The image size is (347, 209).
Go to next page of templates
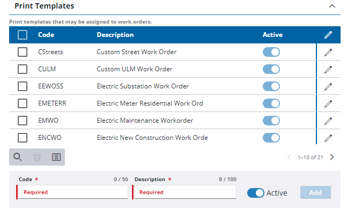[332, 157]
